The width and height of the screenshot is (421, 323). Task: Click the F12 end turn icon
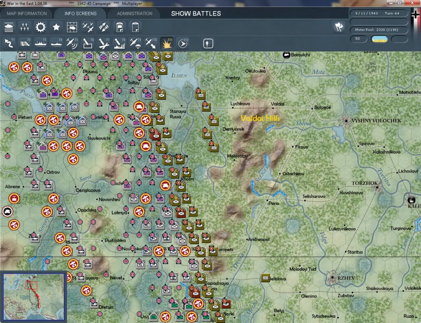(183, 44)
